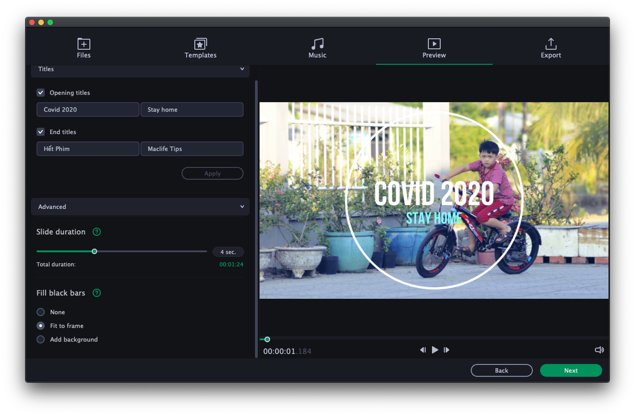Open the Slide duration help tooltip icon
The width and height of the screenshot is (635, 416).
tap(96, 232)
